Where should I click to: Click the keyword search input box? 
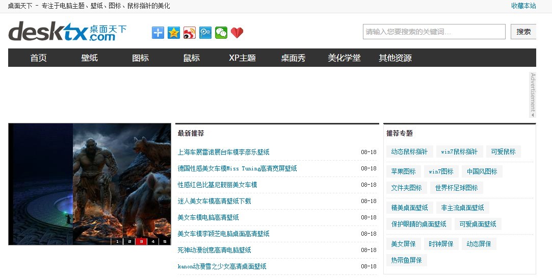click(x=434, y=32)
